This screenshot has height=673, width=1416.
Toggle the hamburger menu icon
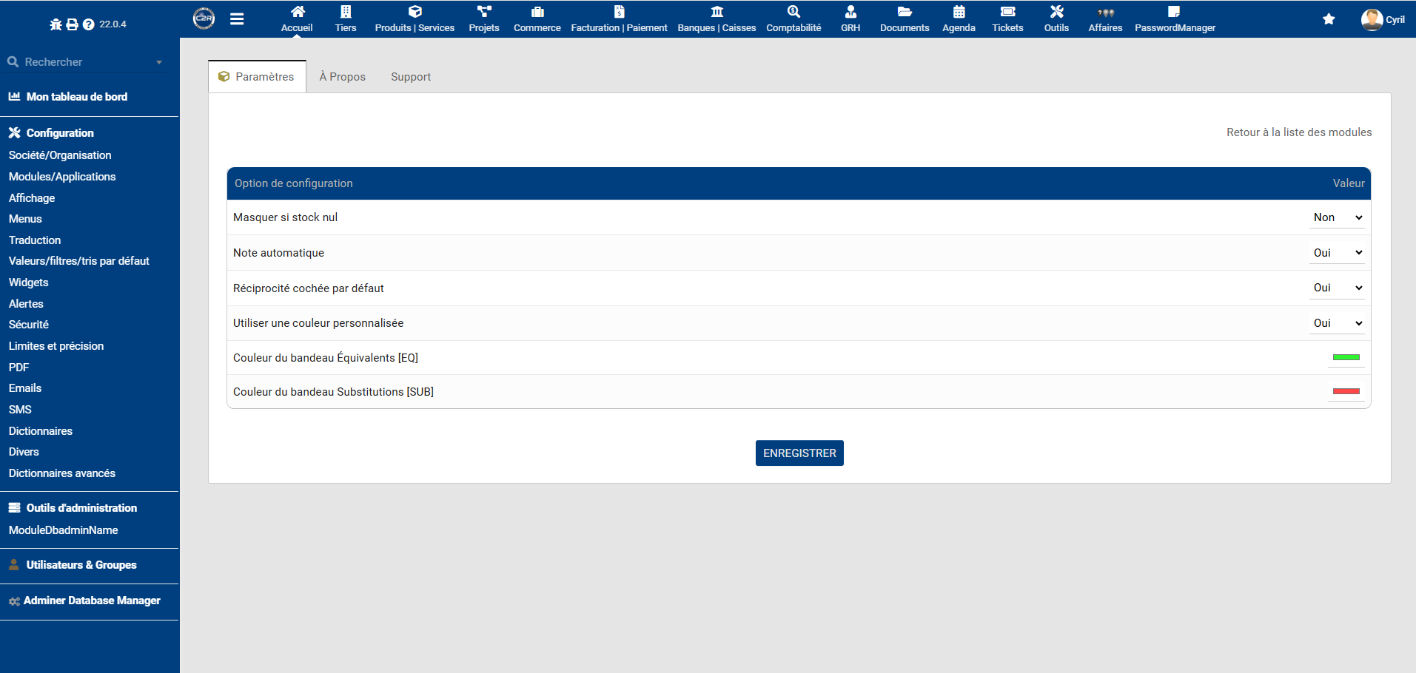pyautogui.click(x=237, y=19)
